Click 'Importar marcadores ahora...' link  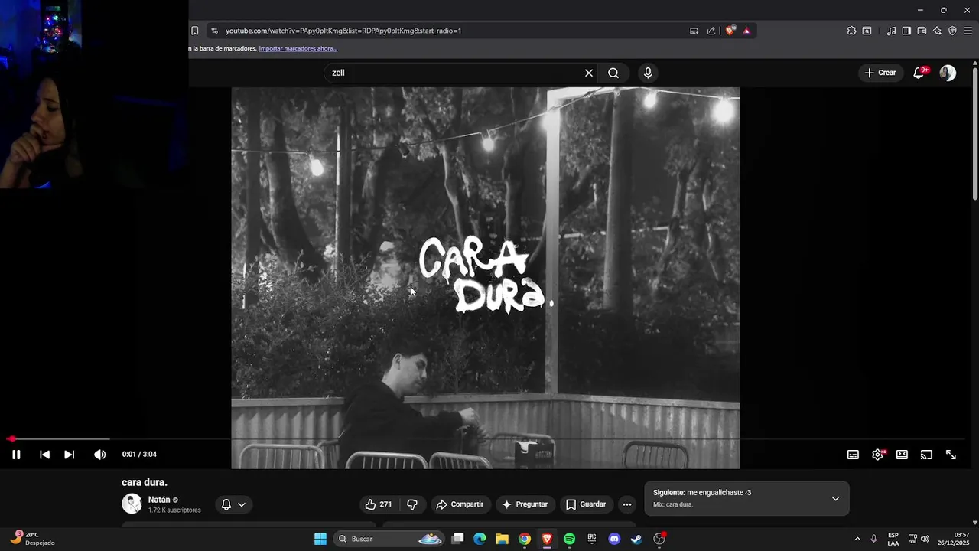(x=298, y=48)
